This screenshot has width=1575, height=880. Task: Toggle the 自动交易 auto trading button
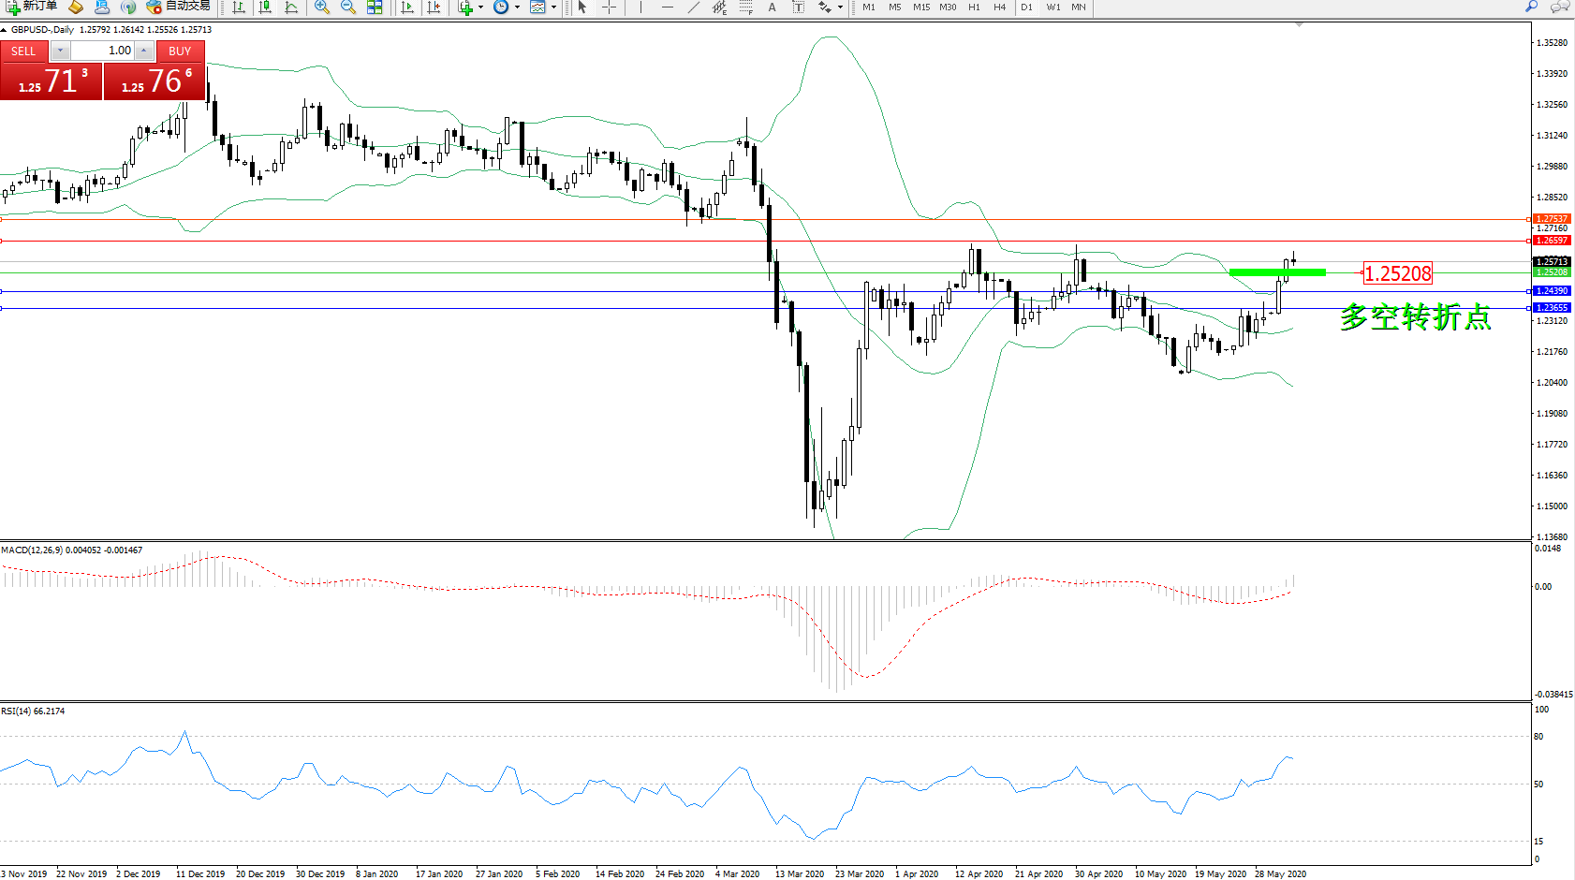click(x=179, y=7)
